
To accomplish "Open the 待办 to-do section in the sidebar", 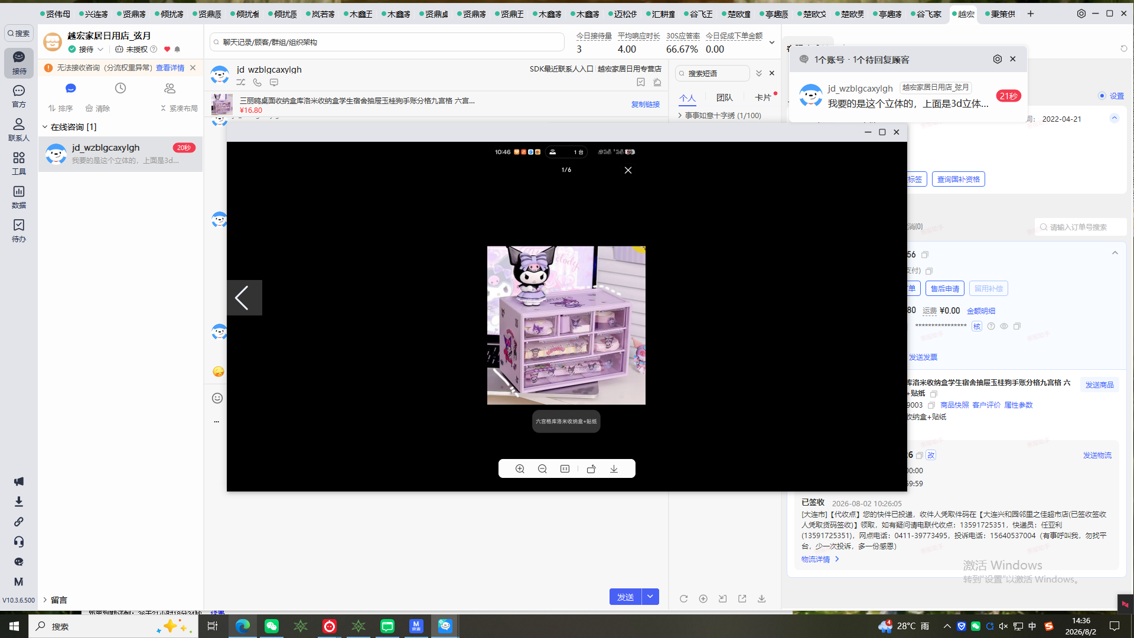I will tap(19, 231).
